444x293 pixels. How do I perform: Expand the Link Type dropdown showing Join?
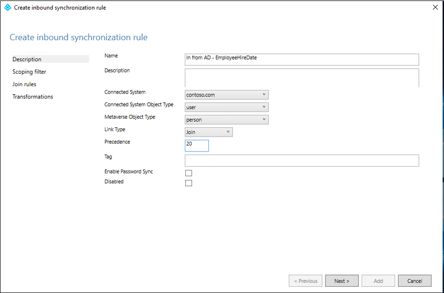pyautogui.click(x=227, y=132)
